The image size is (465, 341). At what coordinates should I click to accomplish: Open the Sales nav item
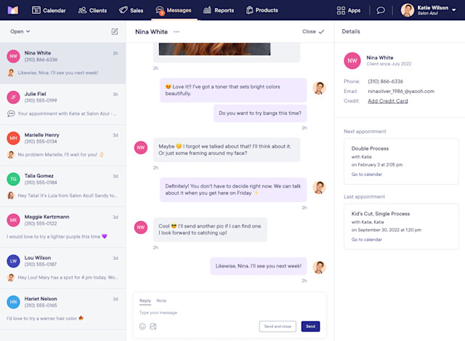(x=131, y=10)
